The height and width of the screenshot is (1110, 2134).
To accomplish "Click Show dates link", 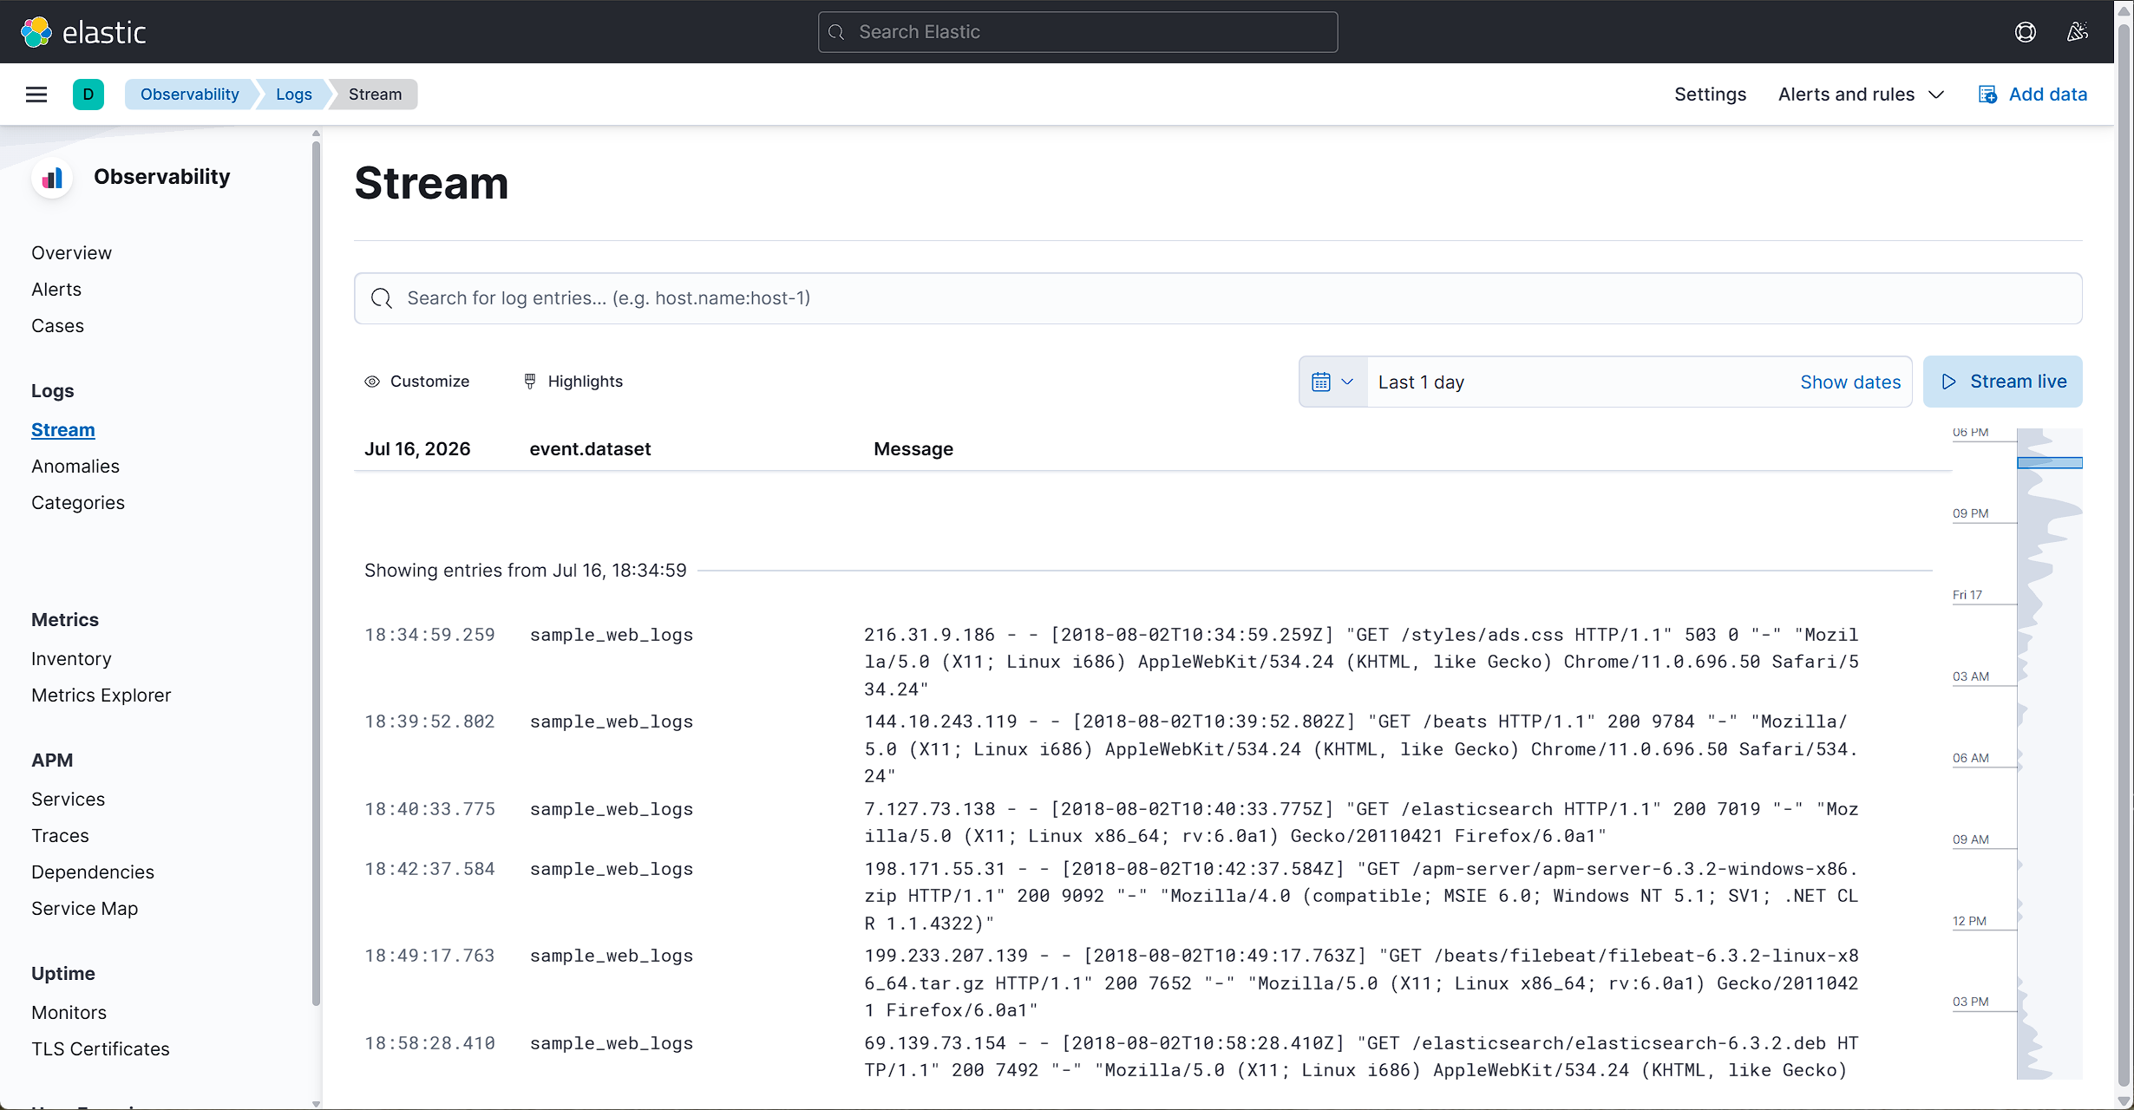I will (1850, 382).
